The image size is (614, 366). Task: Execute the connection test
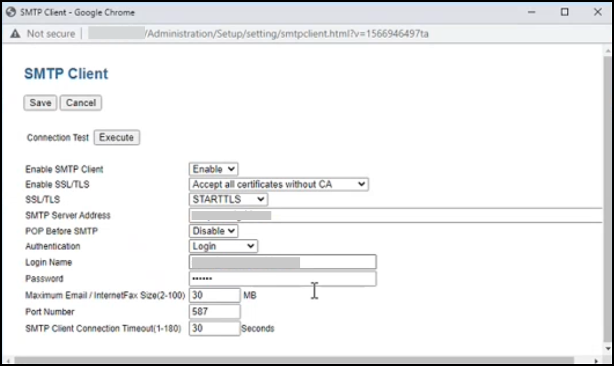117,137
